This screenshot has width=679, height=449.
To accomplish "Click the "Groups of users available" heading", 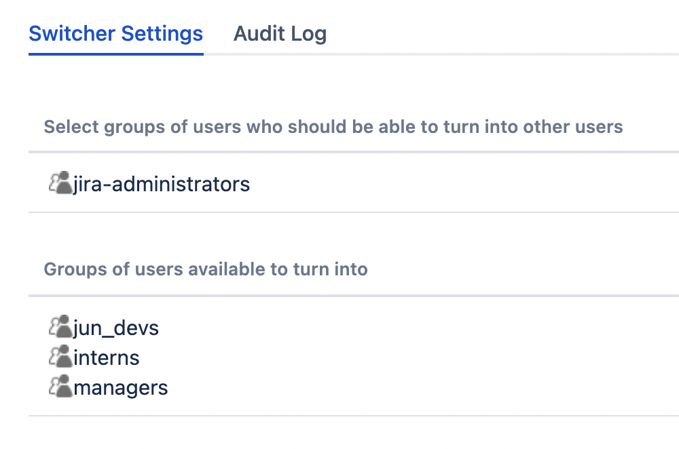I will (206, 269).
